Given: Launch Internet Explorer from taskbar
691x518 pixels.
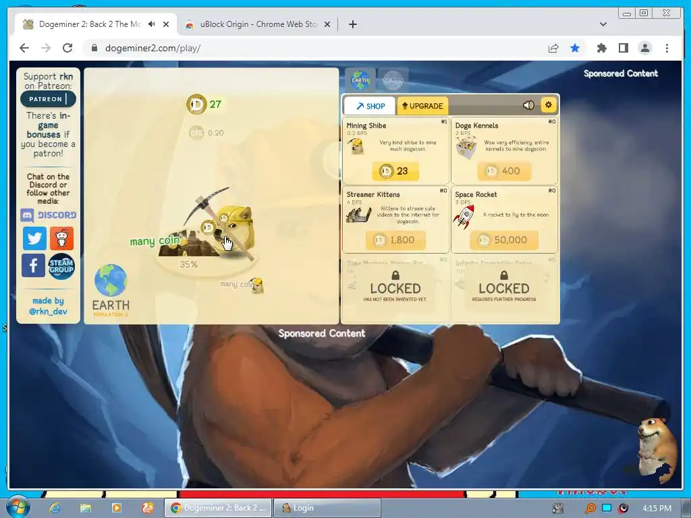Looking at the screenshot, I should 55,508.
